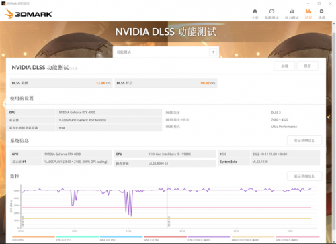The image size is (336, 244).
Task: Click the small 3DMark icon in title bar
Action: [3, 3]
